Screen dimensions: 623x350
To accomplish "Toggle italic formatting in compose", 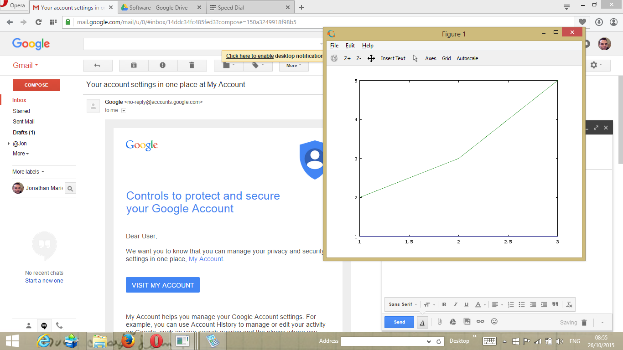I will tap(455, 304).
